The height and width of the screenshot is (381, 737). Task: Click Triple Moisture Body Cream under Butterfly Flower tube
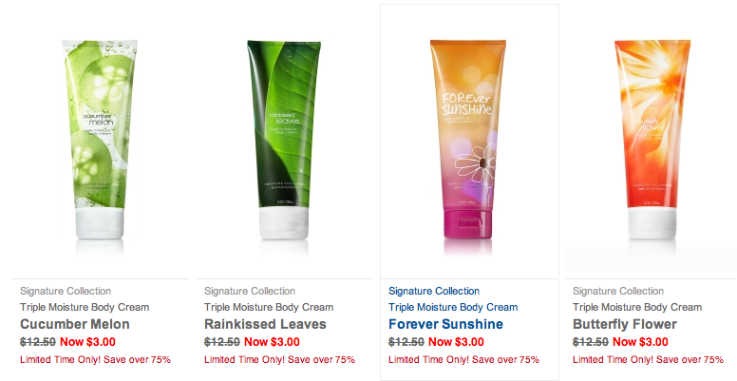coord(637,307)
